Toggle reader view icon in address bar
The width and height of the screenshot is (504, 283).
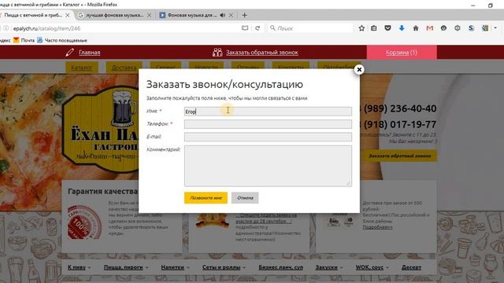pos(245,28)
